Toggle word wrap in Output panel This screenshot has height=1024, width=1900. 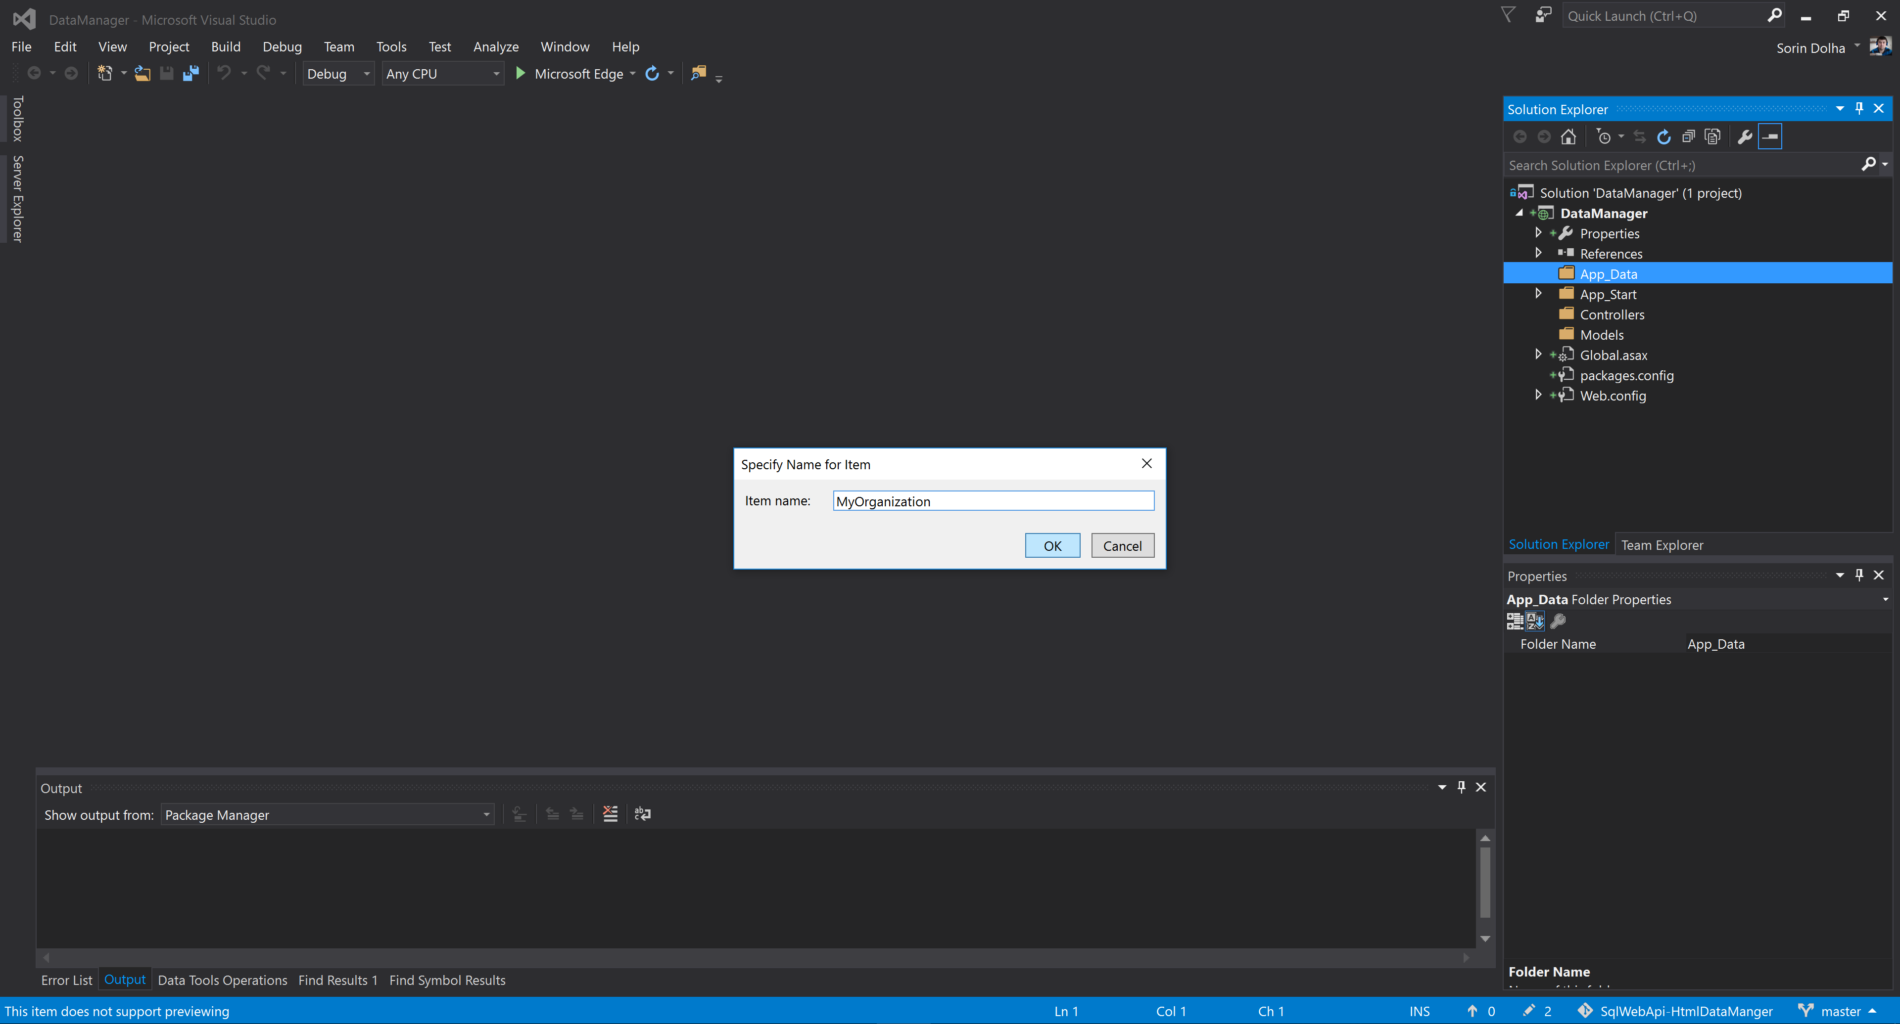(642, 814)
